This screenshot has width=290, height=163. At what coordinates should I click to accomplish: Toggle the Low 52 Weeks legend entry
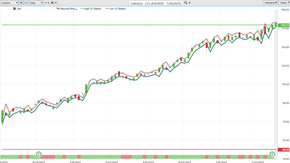pos(117,9)
